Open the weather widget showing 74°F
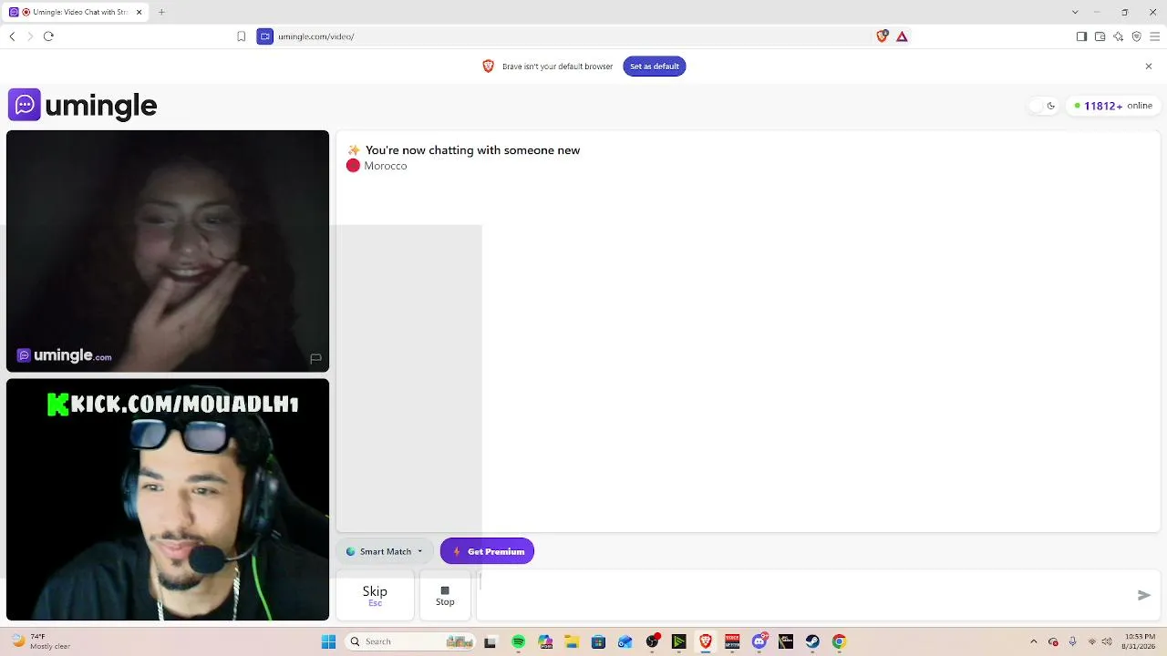Viewport: 1167px width, 656px height. click(x=41, y=641)
